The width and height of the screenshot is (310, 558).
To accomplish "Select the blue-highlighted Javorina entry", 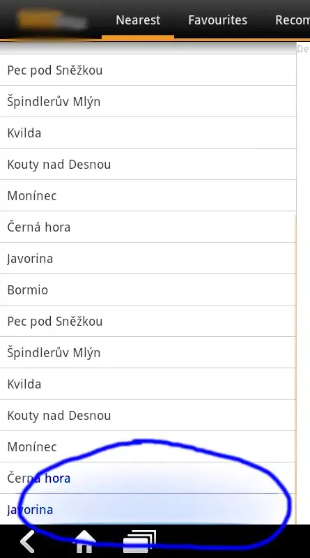I will [148, 509].
